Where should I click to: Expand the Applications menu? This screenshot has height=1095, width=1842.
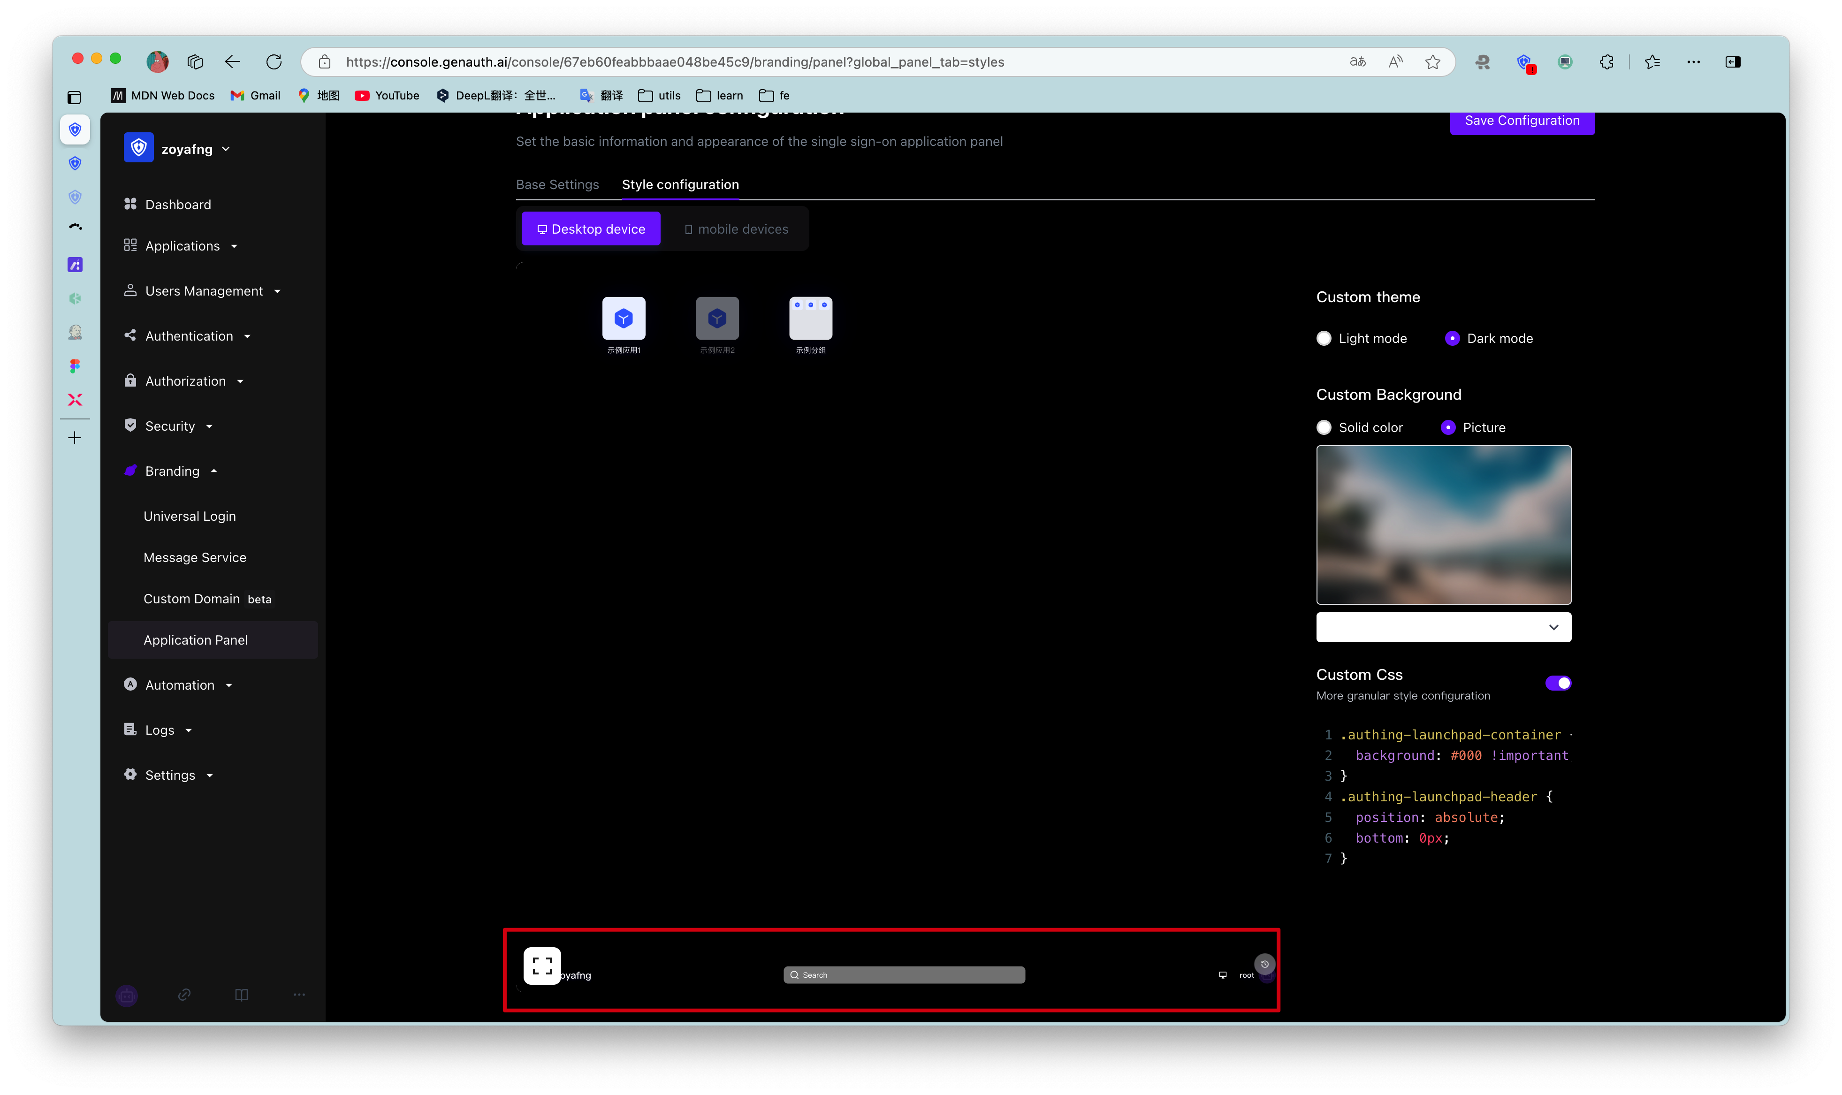182,246
